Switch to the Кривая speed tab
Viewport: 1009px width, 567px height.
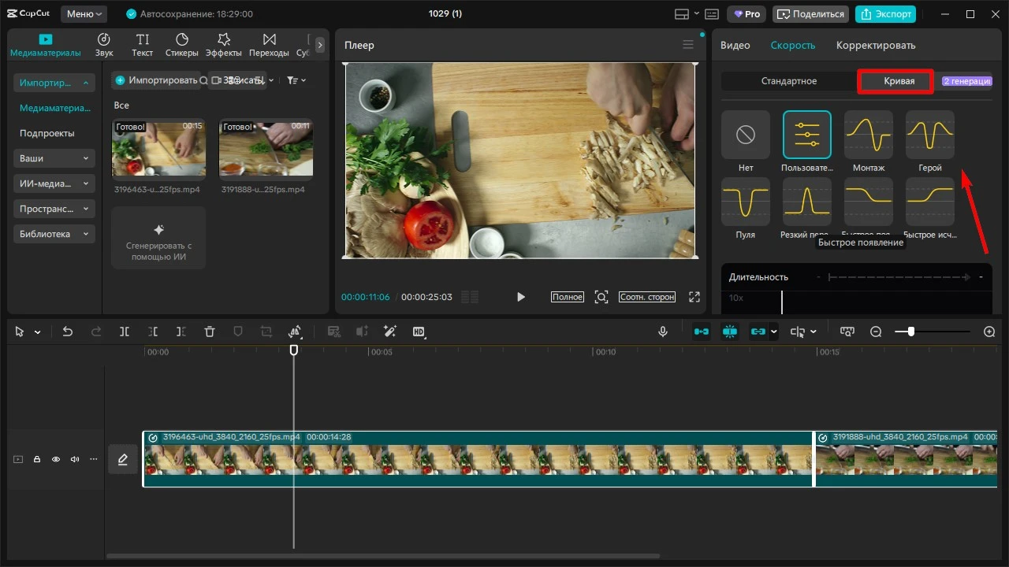coord(899,81)
